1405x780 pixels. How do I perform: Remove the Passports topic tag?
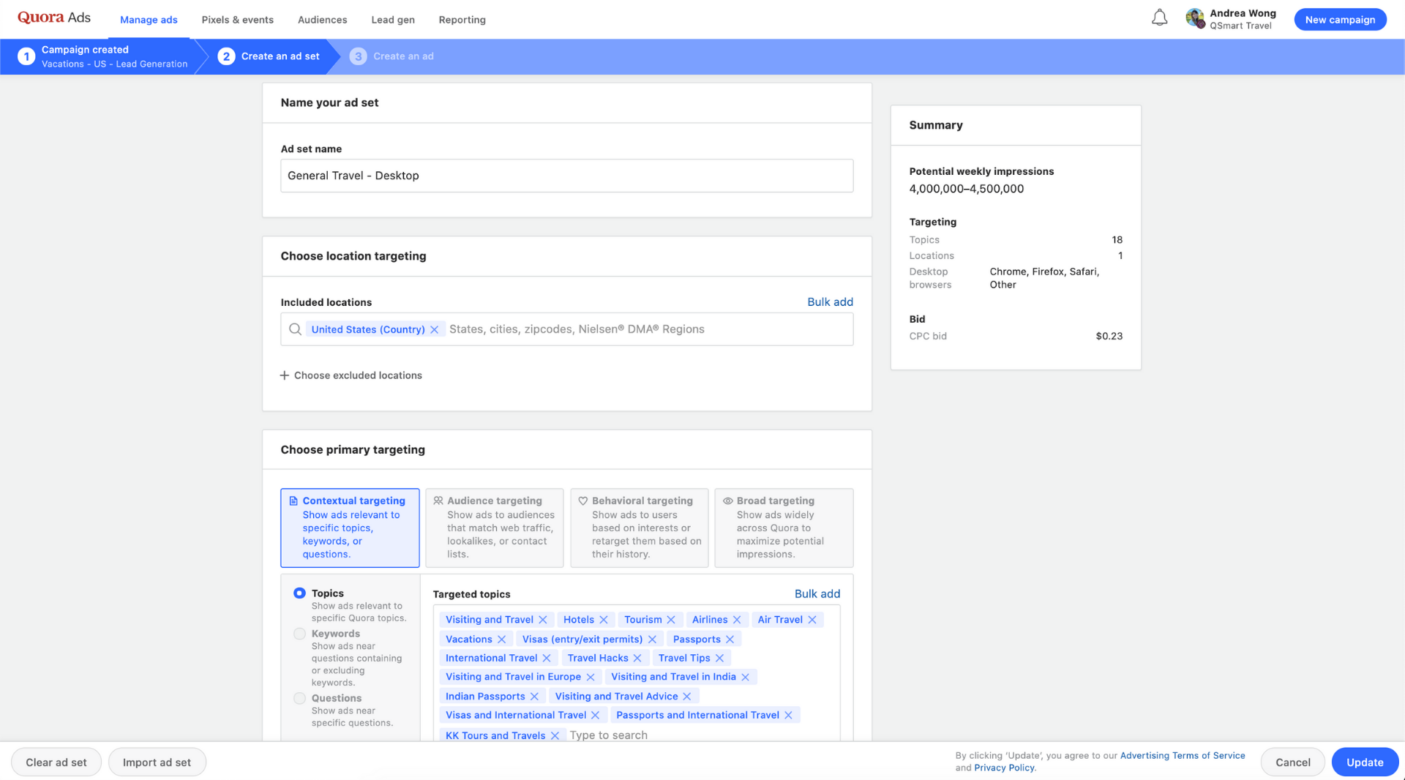point(730,640)
